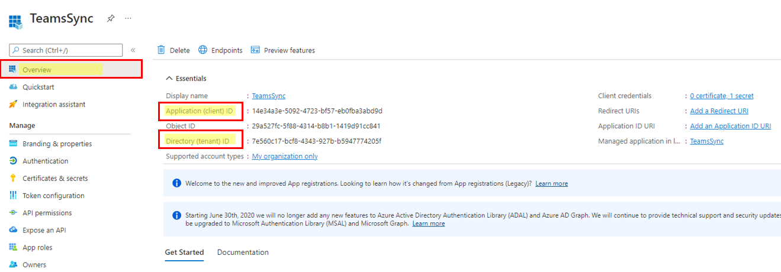Open the My organization only link
781x272 pixels.
coord(285,156)
